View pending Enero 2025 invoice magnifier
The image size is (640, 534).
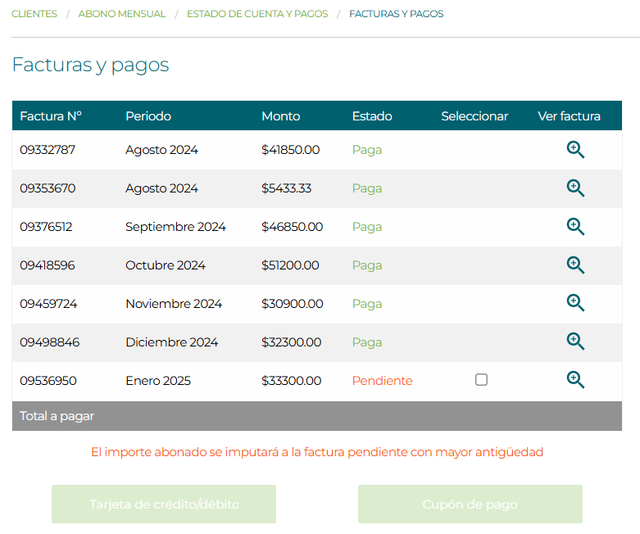[x=575, y=381]
